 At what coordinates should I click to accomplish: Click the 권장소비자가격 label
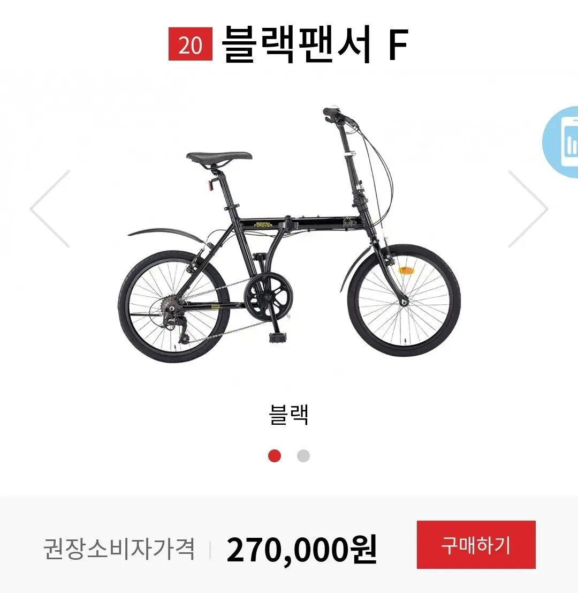click(x=119, y=549)
